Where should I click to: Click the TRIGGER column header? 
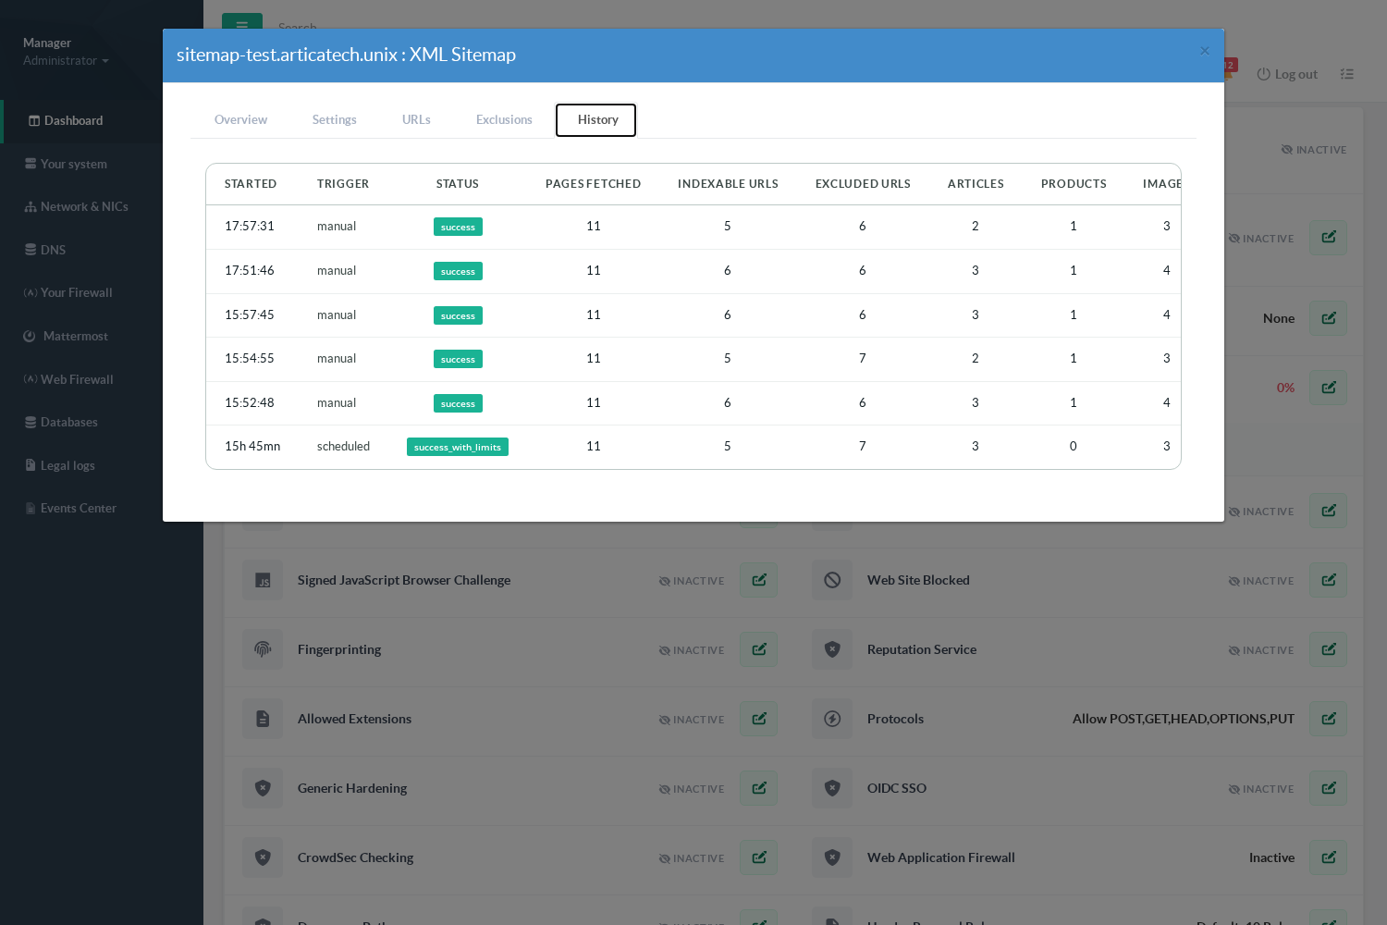(343, 184)
